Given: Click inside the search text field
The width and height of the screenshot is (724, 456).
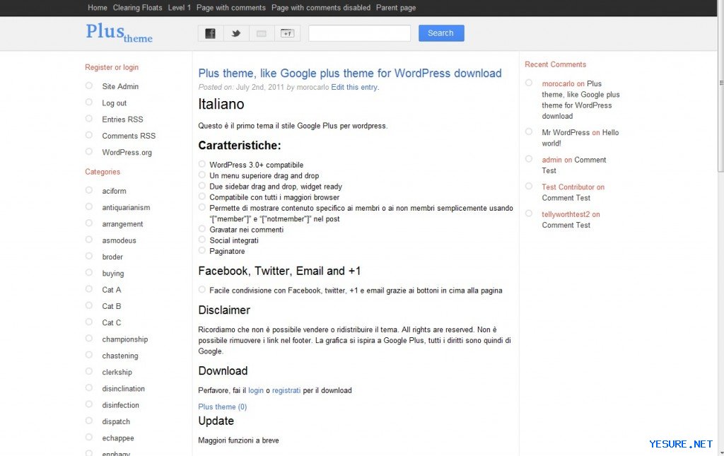Looking at the screenshot, I should point(359,33).
